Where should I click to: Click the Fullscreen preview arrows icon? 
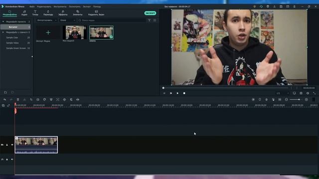(x=315, y=93)
